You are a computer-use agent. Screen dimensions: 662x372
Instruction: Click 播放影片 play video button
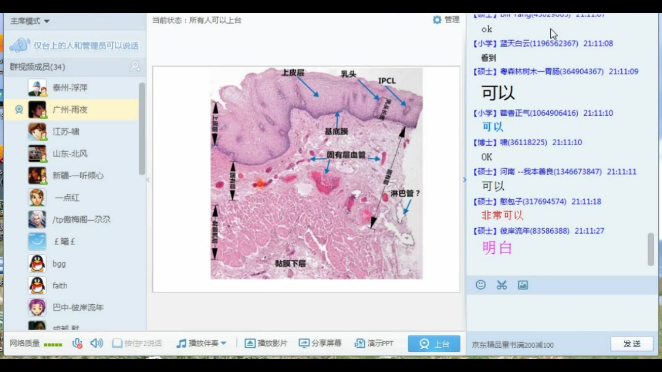[266, 344]
